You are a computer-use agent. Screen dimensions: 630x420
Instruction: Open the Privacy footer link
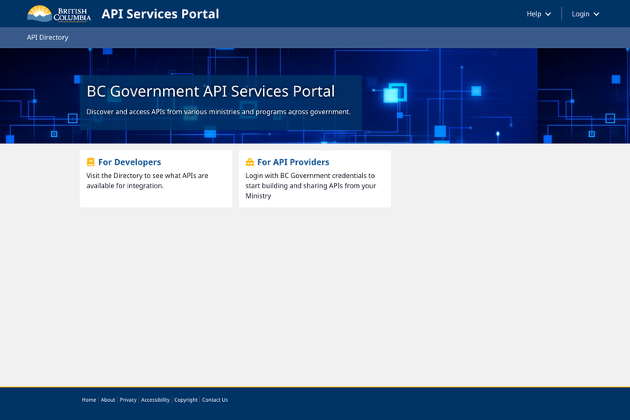click(128, 400)
